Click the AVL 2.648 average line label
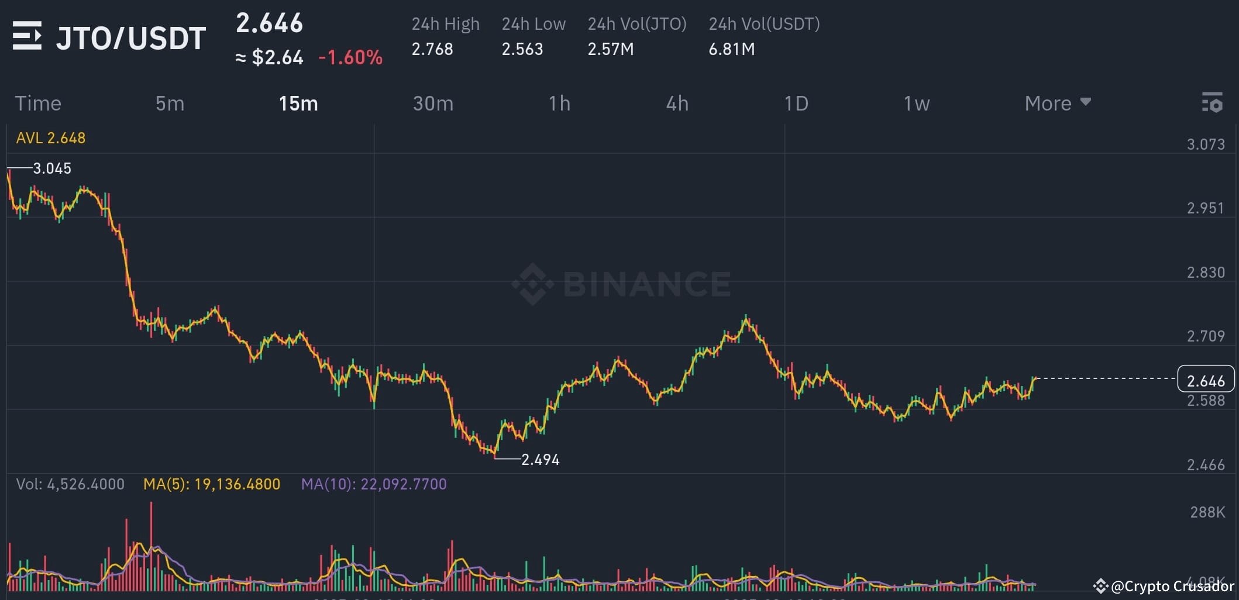1239x600 pixels. pos(50,137)
